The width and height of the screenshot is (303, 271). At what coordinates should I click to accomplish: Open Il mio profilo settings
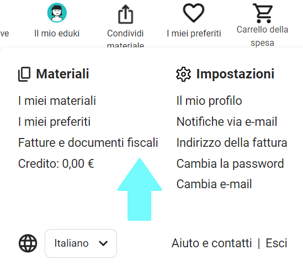pos(209,100)
